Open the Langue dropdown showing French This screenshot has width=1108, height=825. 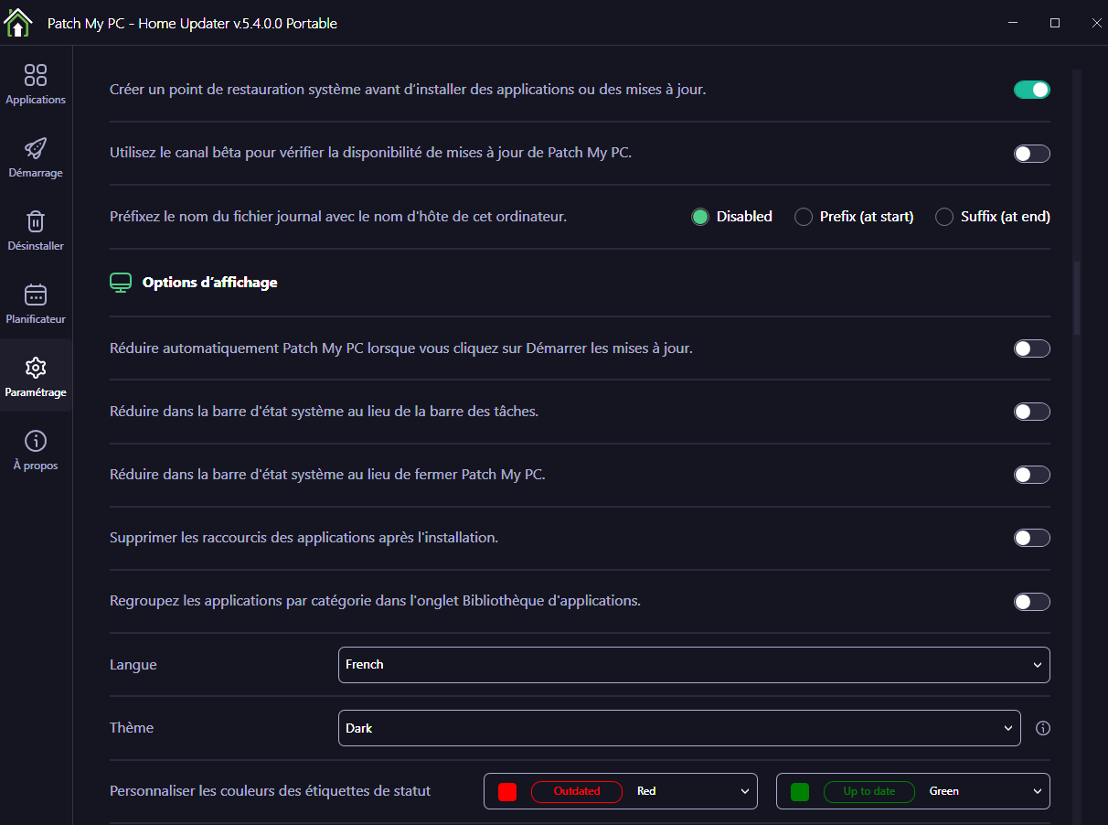click(x=694, y=665)
